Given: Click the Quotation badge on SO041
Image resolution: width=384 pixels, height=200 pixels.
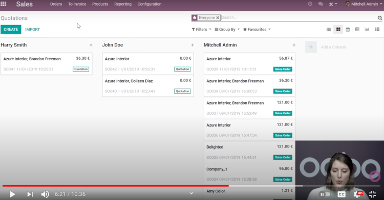Looking at the screenshot, I should (81, 69).
